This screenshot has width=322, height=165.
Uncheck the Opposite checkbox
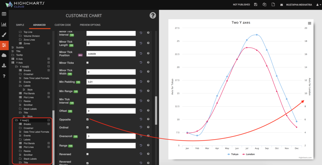(x=87, y=120)
